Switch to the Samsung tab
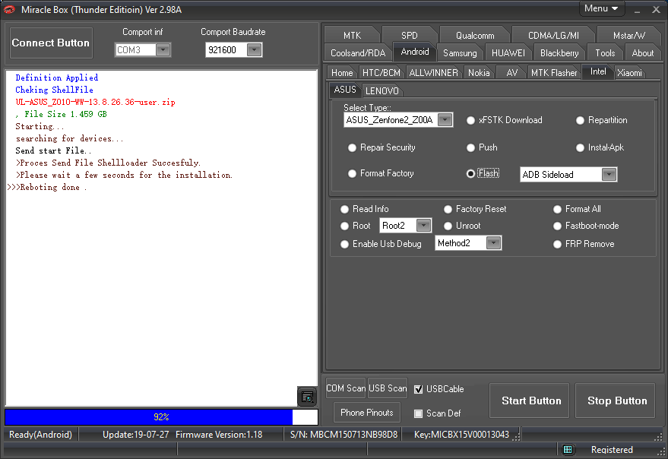The image size is (668, 459). click(x=460, y=53)
